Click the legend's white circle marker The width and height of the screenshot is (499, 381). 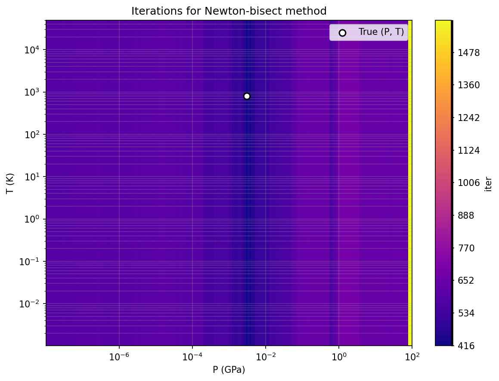point(342,33)
